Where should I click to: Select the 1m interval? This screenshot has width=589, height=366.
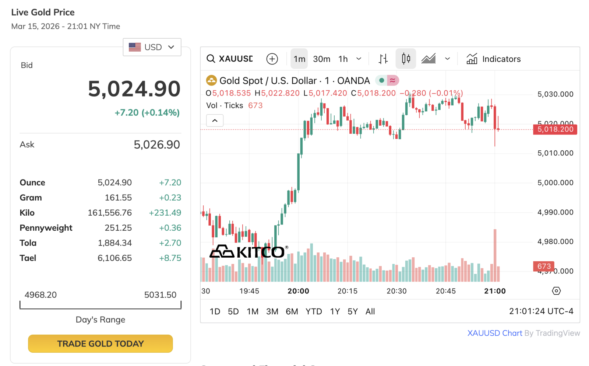click(x=299, y=59)
